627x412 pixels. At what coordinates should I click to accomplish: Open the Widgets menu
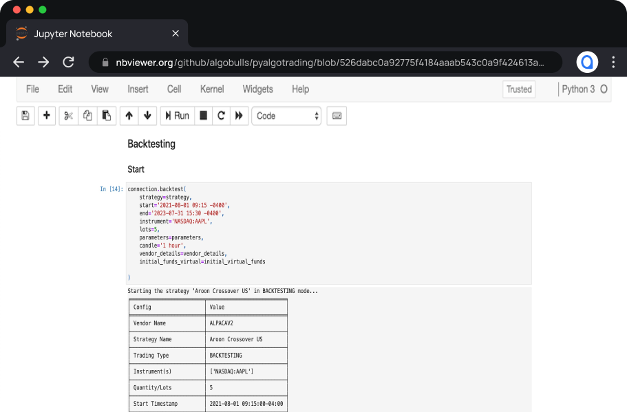click(257, 89)
